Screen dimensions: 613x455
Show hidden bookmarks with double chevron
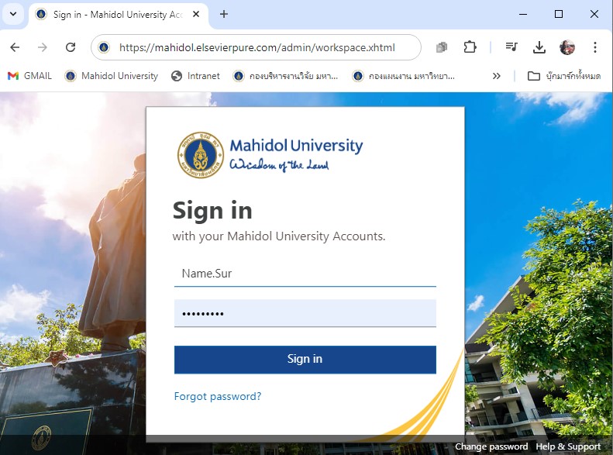[497, 76]
